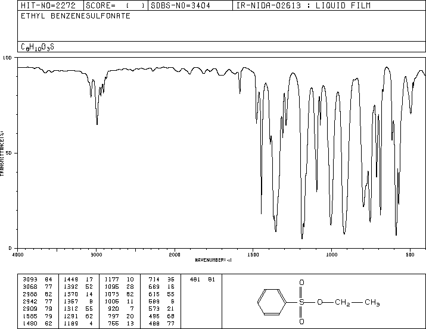426x329 pixels.
Task: Click the WAVENUMBER axis title
Action: point(213,260)
